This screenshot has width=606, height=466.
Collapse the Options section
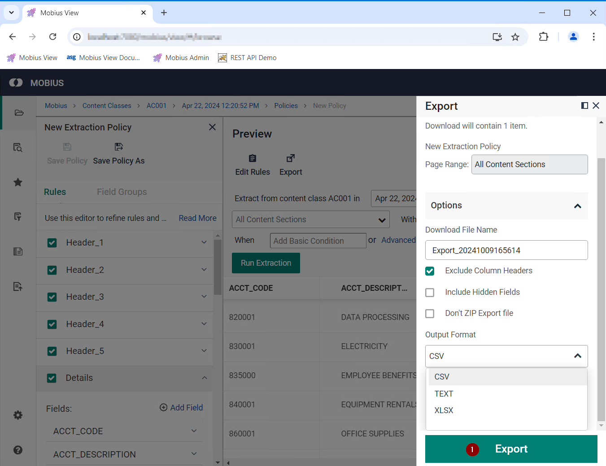(577, 206)
